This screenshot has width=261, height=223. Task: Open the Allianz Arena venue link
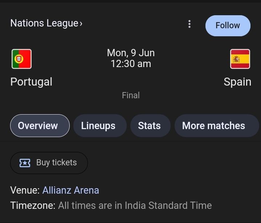[x=71, y=190]
